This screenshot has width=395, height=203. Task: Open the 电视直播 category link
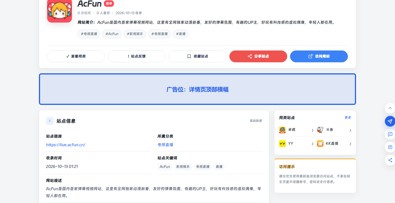[165, 145]
